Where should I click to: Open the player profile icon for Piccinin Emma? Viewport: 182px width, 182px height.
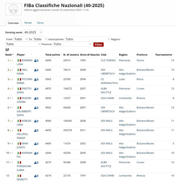click(36, 79)
